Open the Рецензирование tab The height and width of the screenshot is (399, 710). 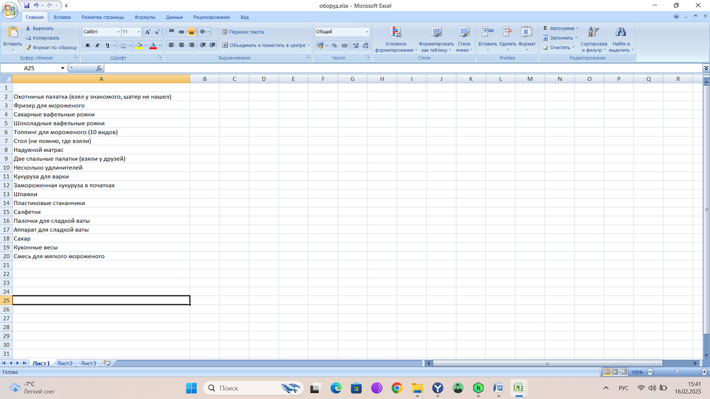[211, 17]
